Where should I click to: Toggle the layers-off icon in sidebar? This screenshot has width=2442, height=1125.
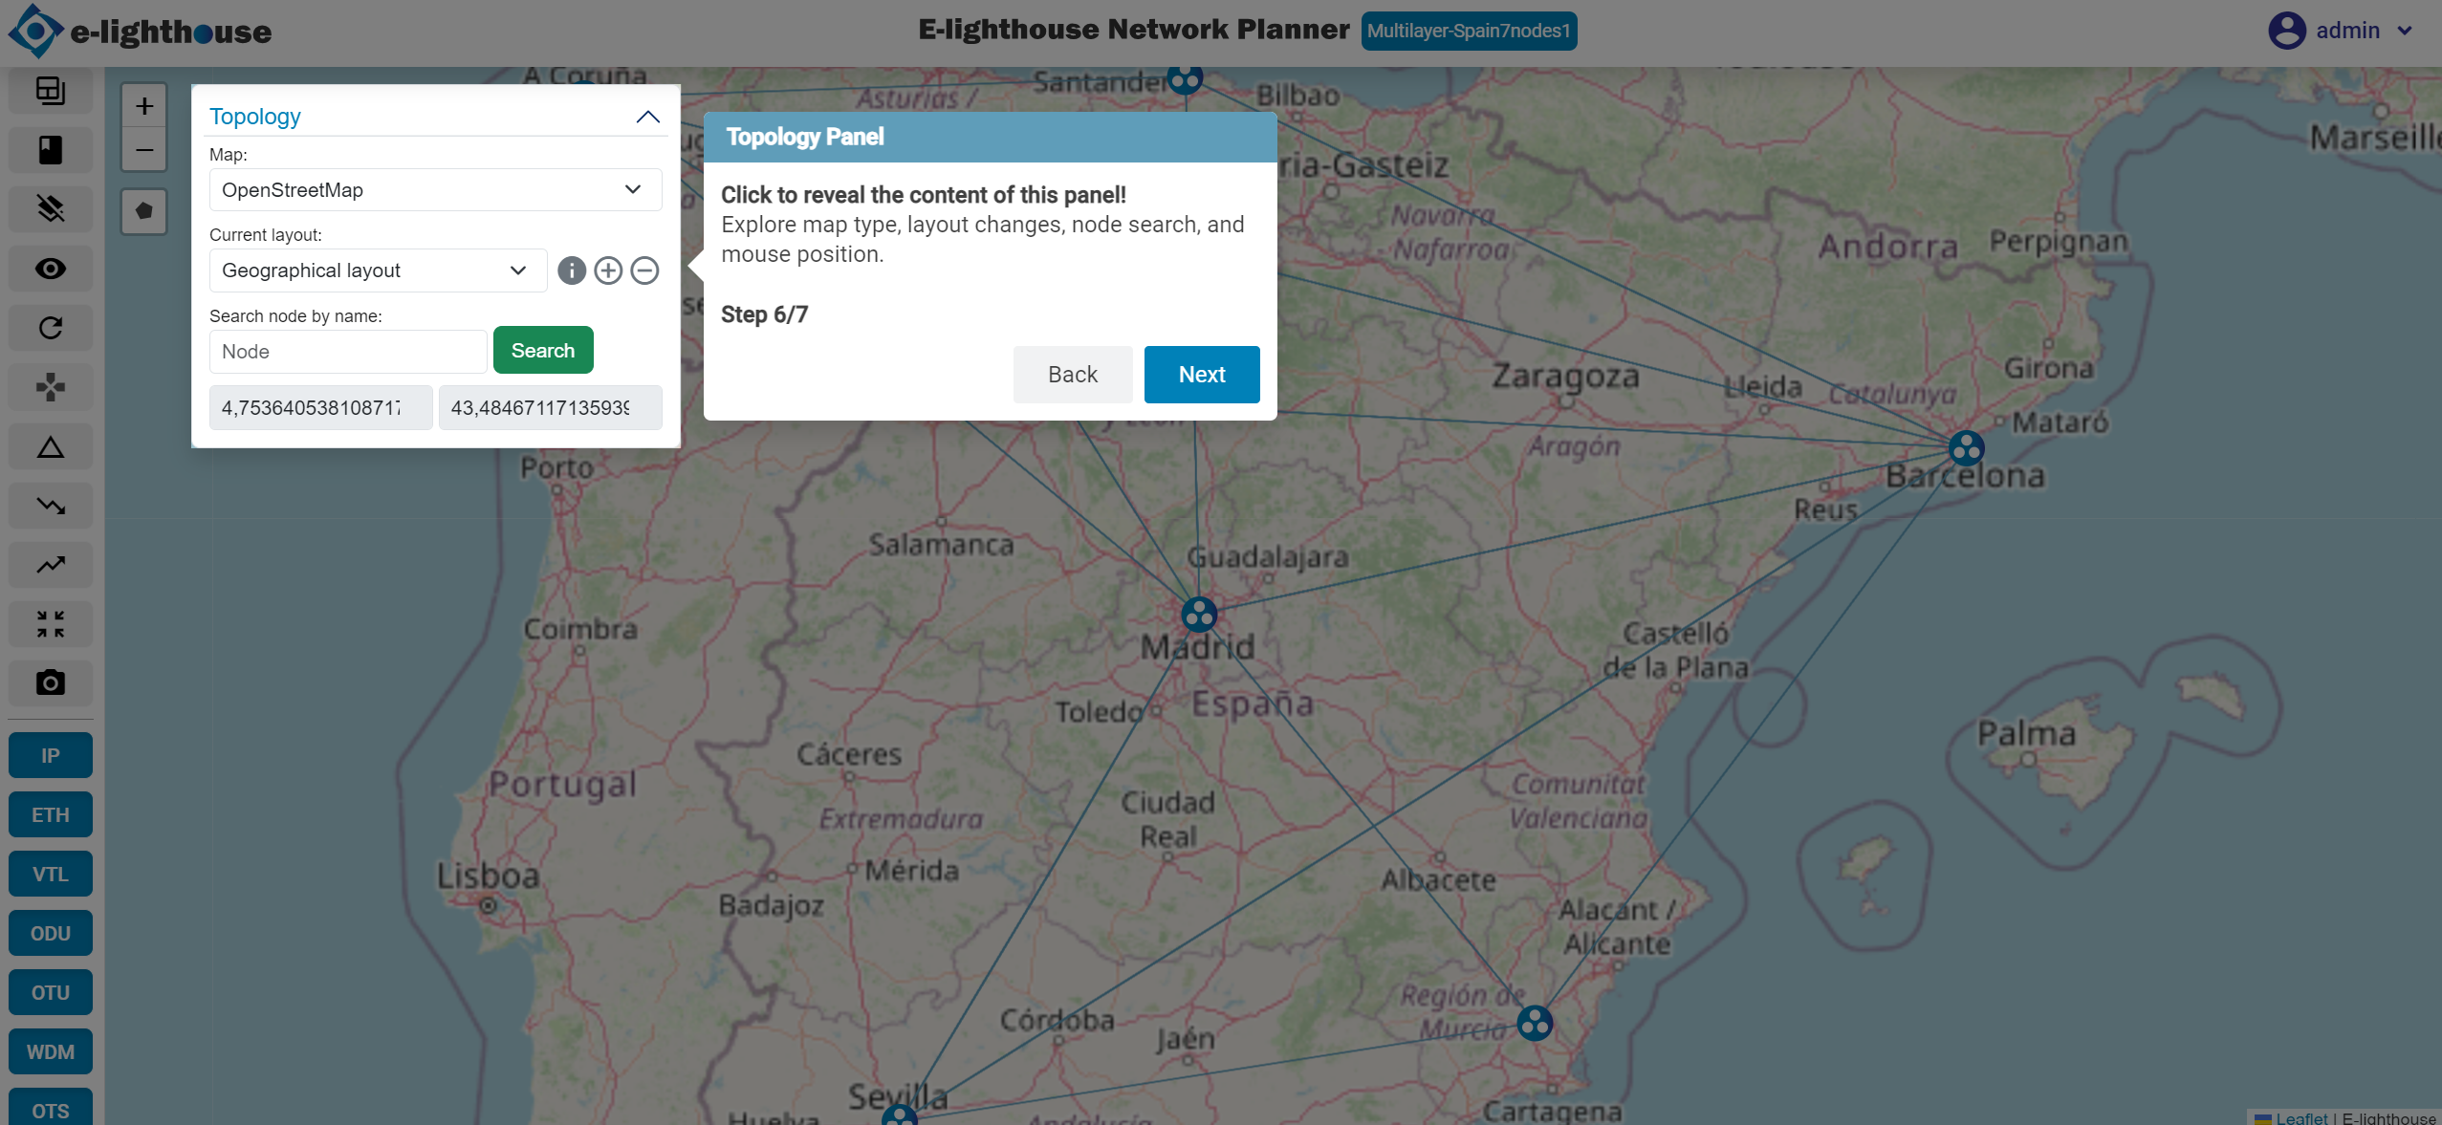[50, 208]
